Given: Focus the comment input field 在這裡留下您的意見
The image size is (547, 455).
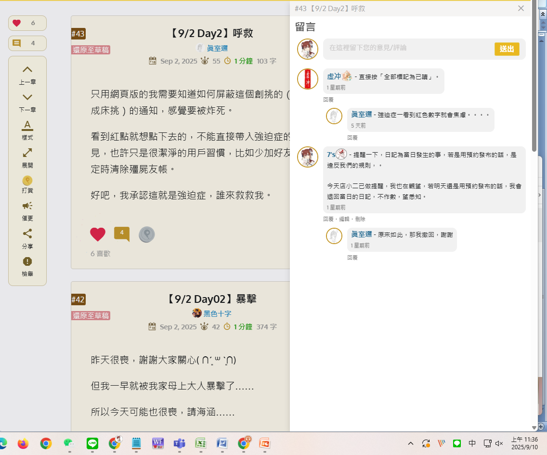Looking at the screenshot, I should click(408, 48).
